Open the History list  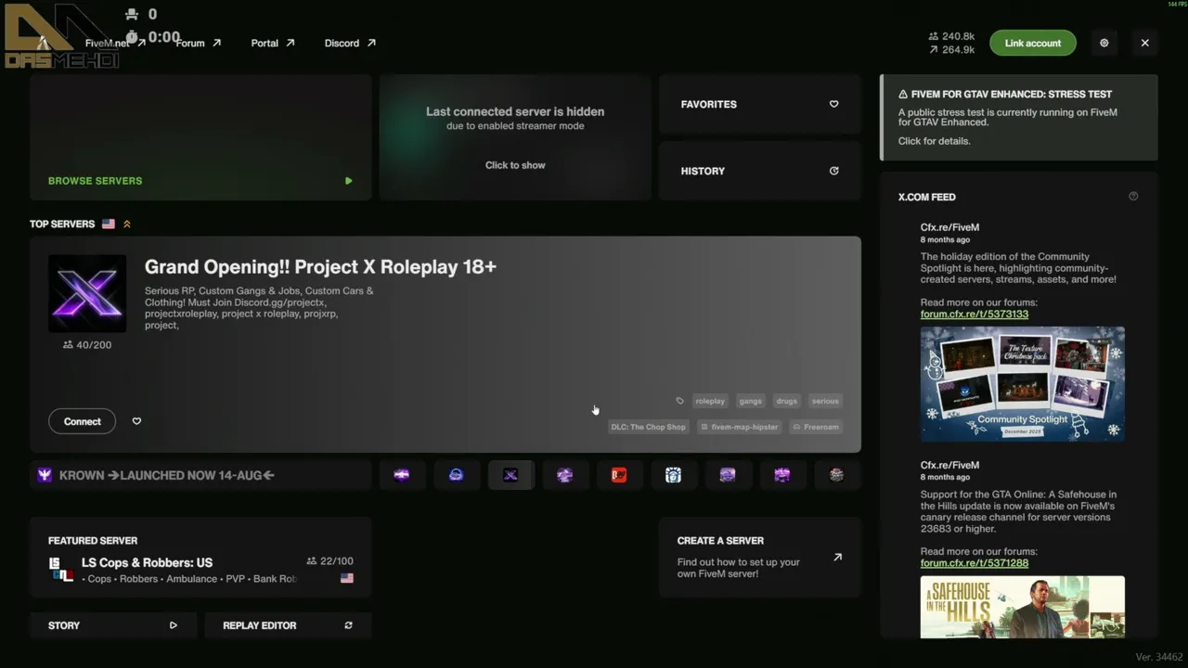coord(759,171)
